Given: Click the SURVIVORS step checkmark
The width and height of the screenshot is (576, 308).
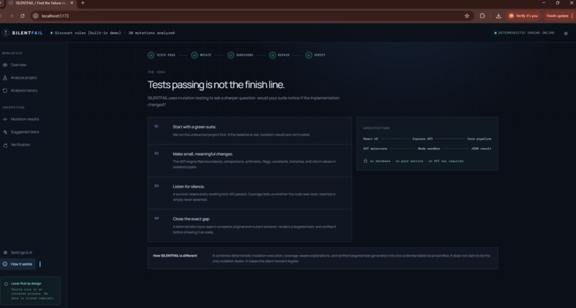Looking at the screenshot, I should [231, 55].
